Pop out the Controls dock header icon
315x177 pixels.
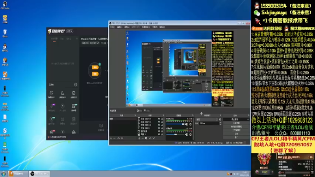pos(248,115)
